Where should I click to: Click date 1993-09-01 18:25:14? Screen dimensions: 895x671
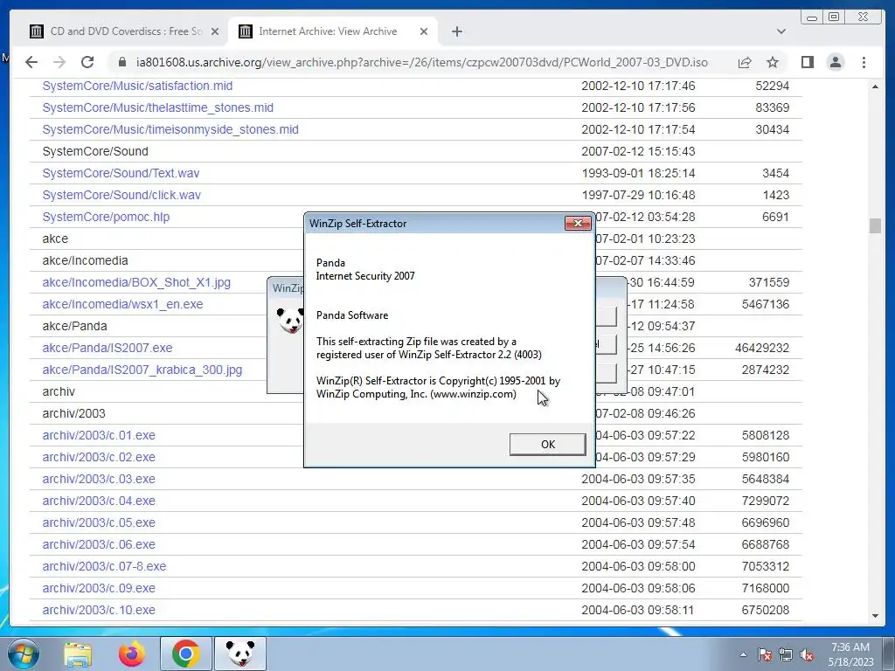[638, 173]
